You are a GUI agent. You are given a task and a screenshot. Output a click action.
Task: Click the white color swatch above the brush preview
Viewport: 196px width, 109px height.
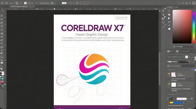pyautogui.click(x=186, y=57)
